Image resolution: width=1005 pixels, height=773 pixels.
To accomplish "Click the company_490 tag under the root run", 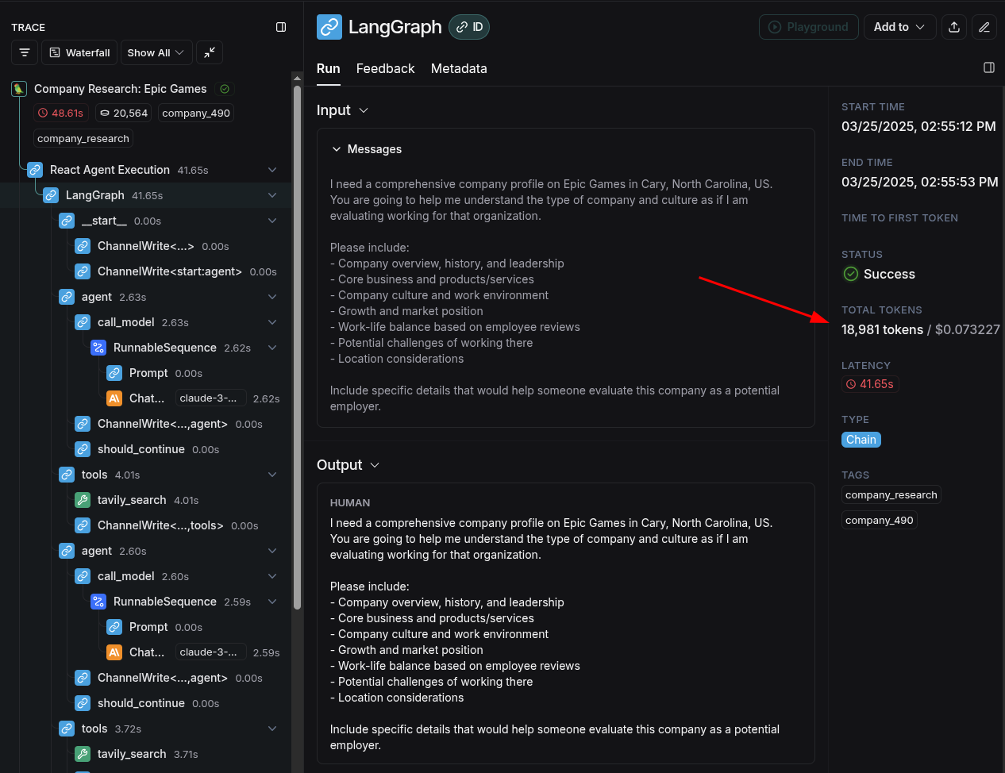I will point(196,113).
